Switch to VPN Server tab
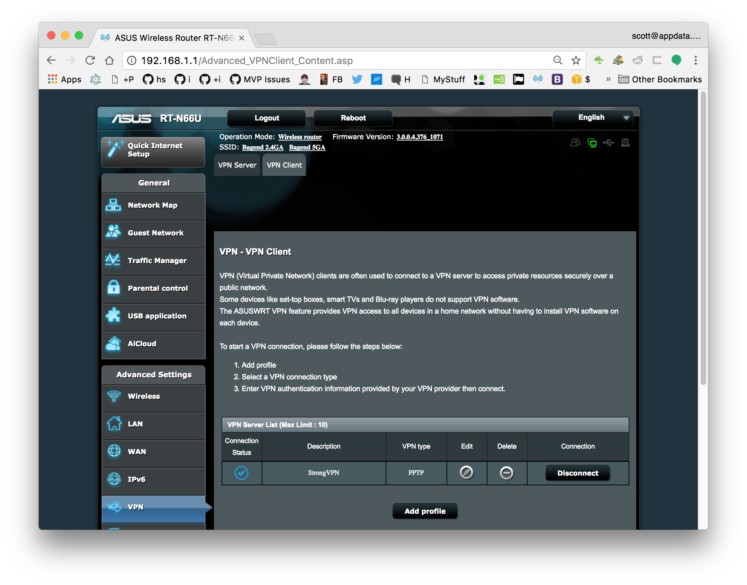The image size is (747, 585). coord(237,165)
